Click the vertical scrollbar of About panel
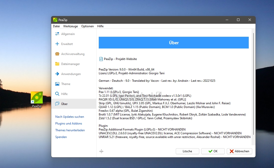274x168 pixels. point(253,84)
